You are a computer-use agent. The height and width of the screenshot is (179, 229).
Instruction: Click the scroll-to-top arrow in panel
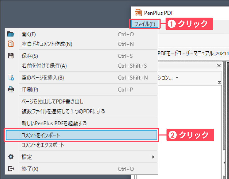click(x=219, y=83)
